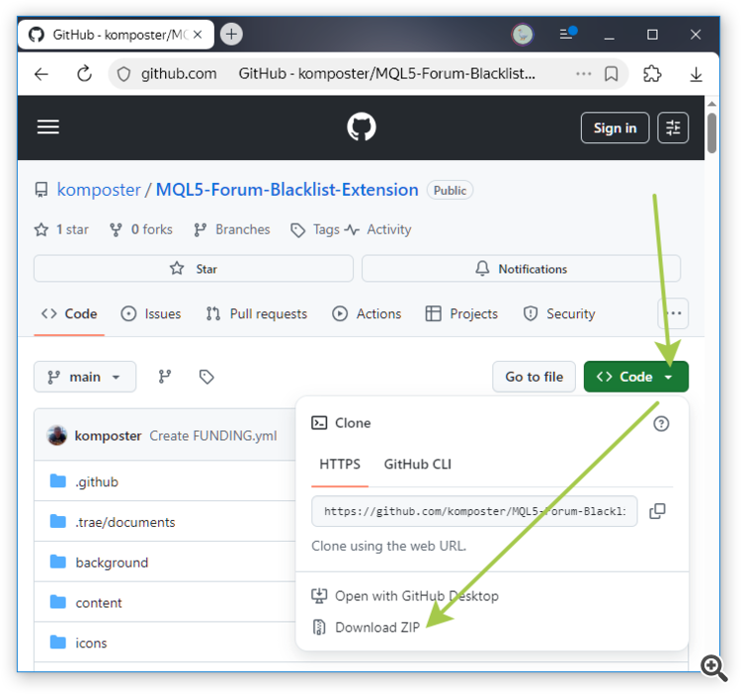This screenshot has width=741, height=694.
Task: Click the shield site protection icon
Action: 123,74
